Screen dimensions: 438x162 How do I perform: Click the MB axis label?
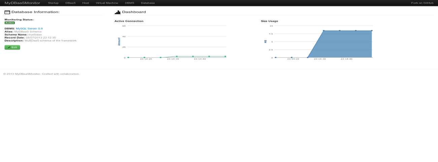click(x=265, y=42)
